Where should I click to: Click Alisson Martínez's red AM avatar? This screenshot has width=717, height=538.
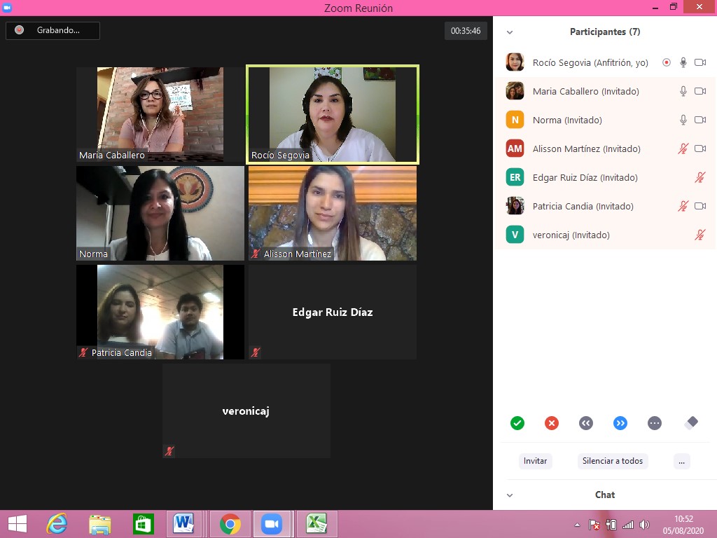click(x=515, y=149)
